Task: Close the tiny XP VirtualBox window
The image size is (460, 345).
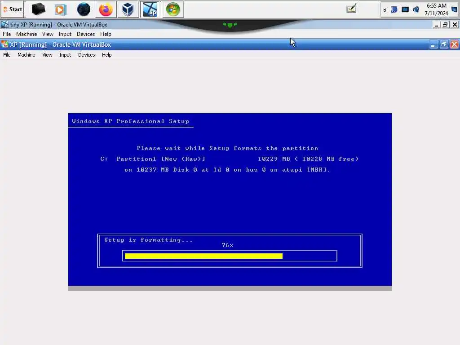Action: click(455, 25)
